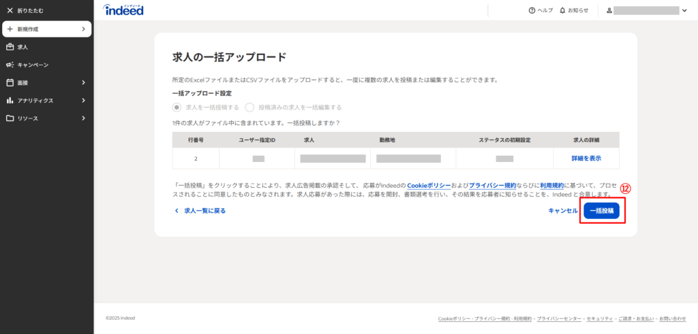698x334 pixels.
Task: Expand the 新規作成 menu chevron
Action: click(83, 29)
